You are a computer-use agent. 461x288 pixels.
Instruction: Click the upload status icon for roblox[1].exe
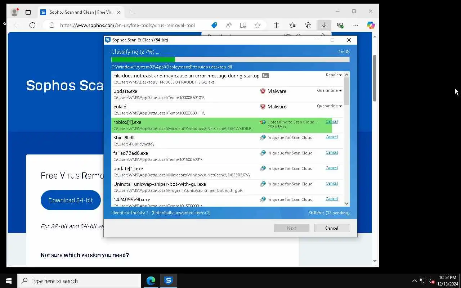point(263,122)
